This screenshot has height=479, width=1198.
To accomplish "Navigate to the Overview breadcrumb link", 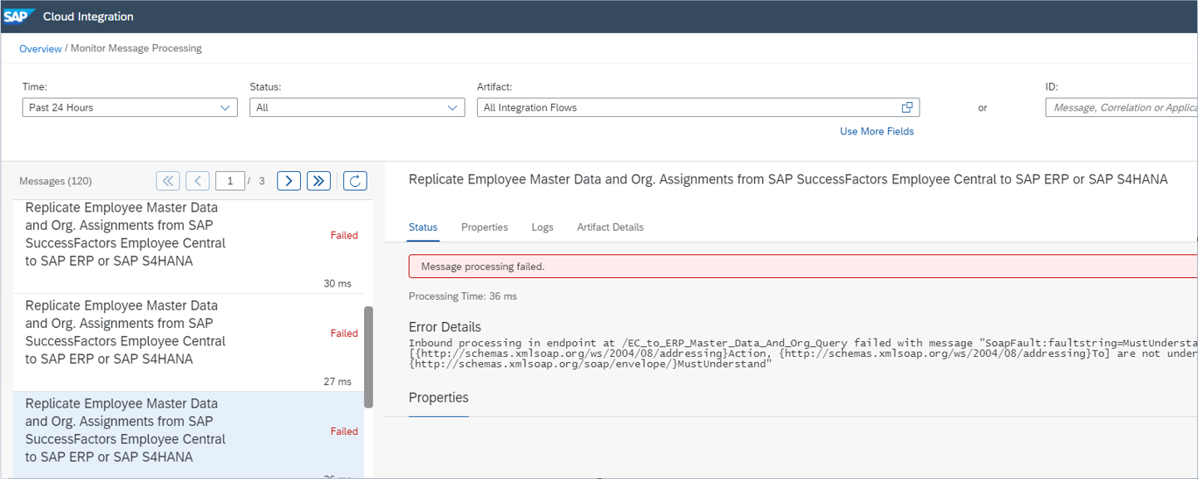I will click(41, 49).
